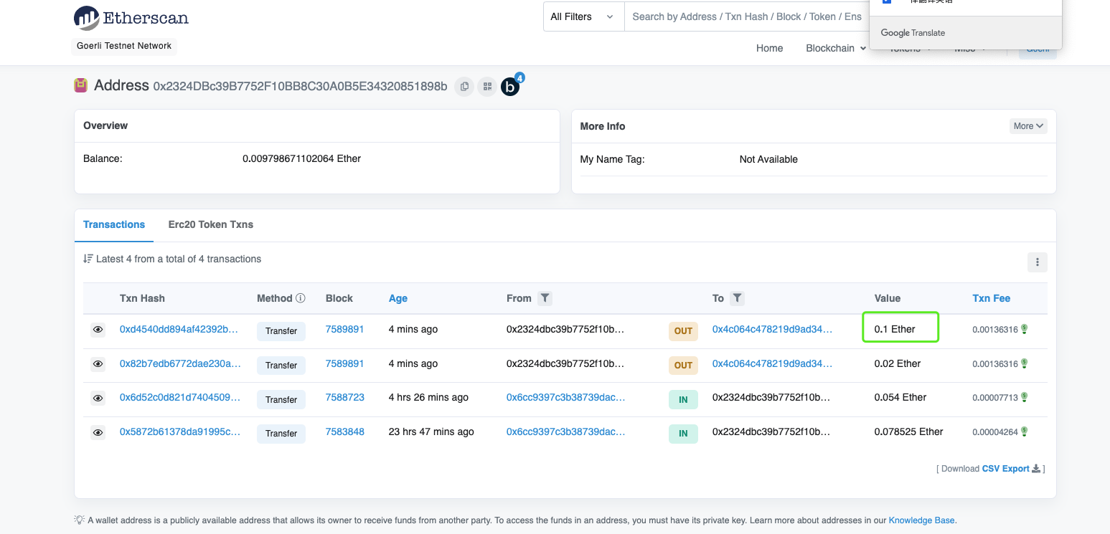Image resolution: width=1110 pixels, height=534 pixels.
Task: Click the gas icon for the 0.1 Ether transaction
Action: pyautogui.click(x=1025, y=329)
